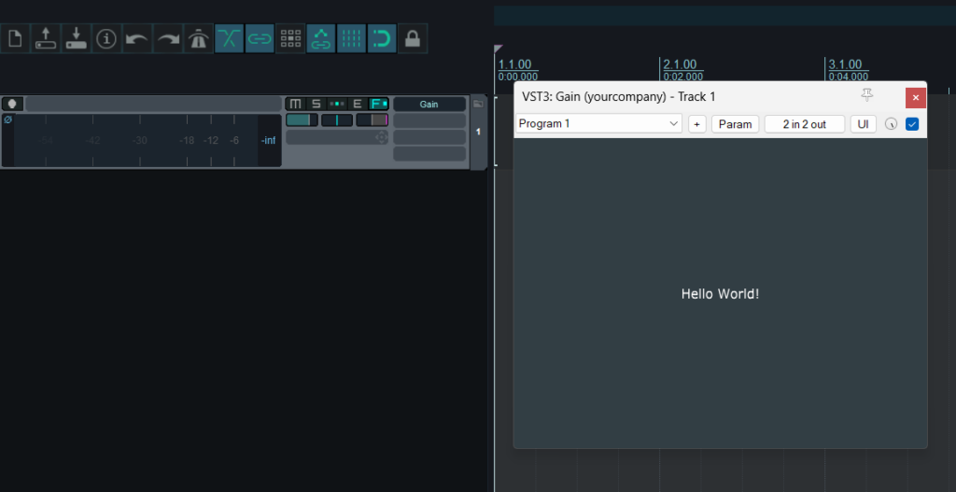956x492 pixels.
Task: Click the 1.1.00 marker on the timeline ruler
Action: pos(515,64)
